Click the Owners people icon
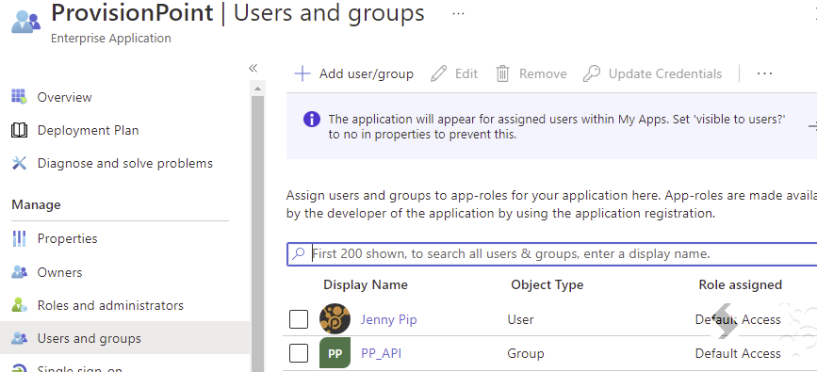 point(19,272)
